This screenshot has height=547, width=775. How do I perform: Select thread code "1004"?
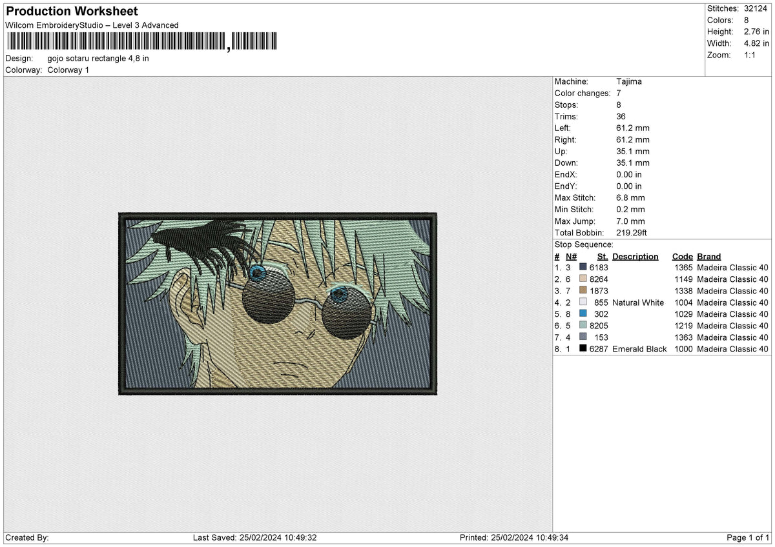pyautogui.click(x=683, y=303)
